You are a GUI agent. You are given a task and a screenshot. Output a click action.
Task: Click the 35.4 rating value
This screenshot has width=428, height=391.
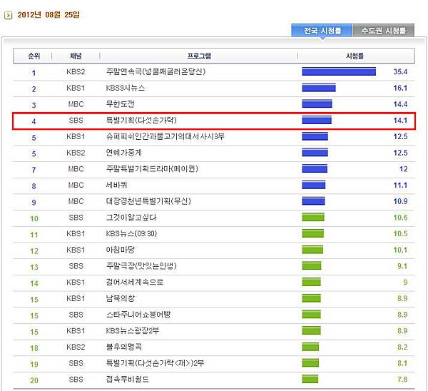tap(400, 72)
